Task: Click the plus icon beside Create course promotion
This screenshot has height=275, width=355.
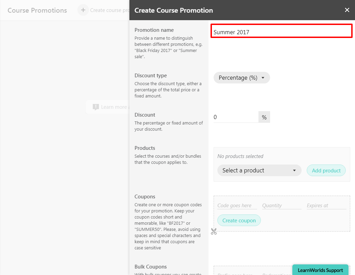Action: pyautogui.click(x=83, y=10)
